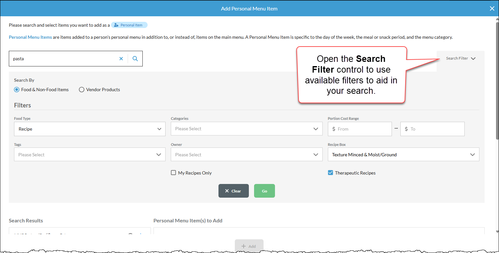The height and width of the screenshot is (253, 499).
Task: Click the Portion Cost To field
Action: (432, 129)
